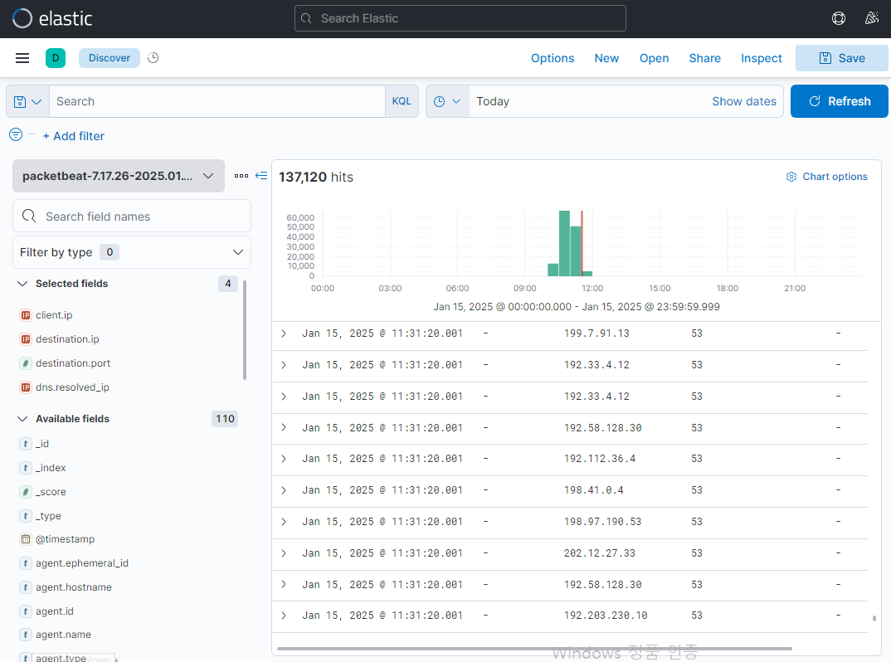This screenshot has height=662, width=891.
Task: Click the _score number type icon
Action: click(x=26, y=492)
